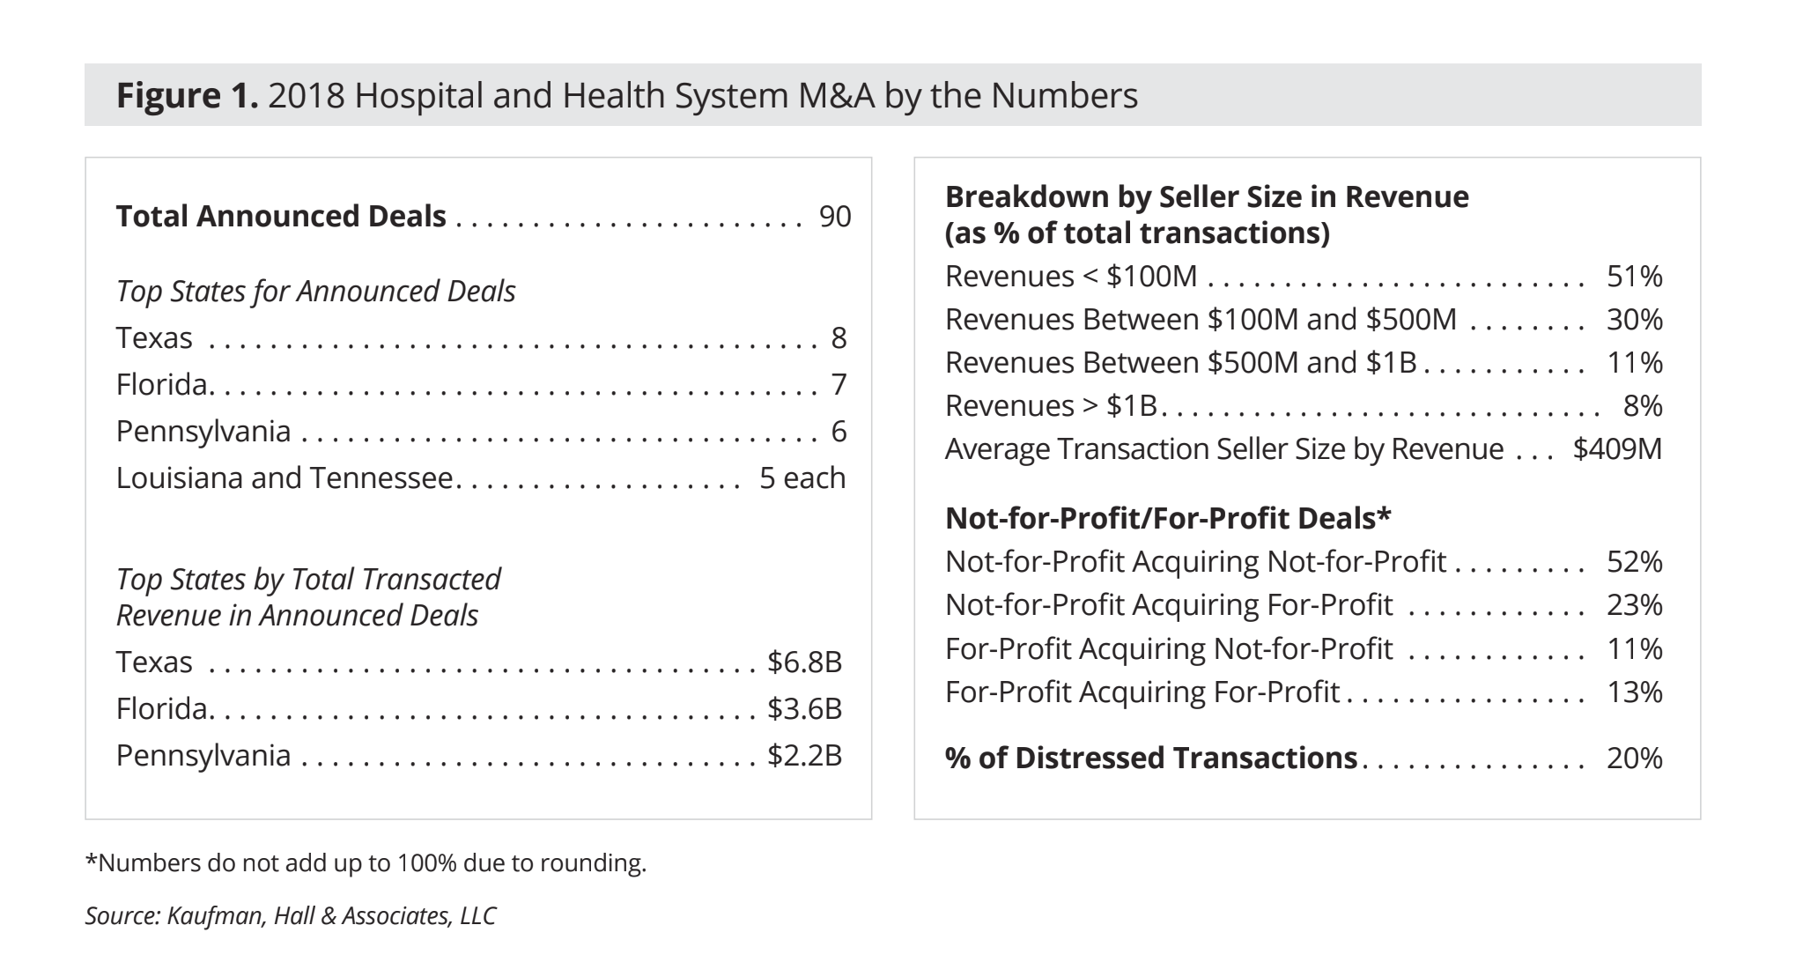Click the Top States by Total Transacted Revenue subheading

tap(308, 597)
